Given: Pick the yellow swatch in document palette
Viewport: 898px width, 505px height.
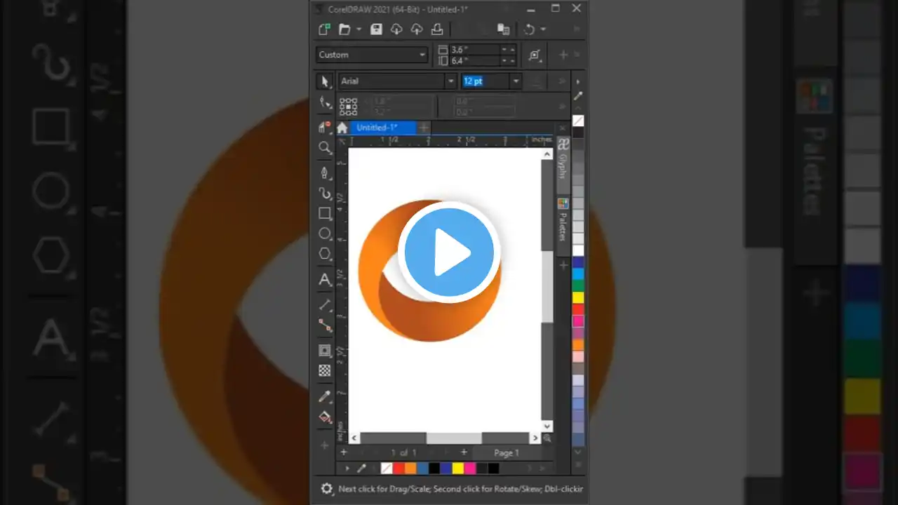Looking at the screenshot, I should [x=457, y=469].
